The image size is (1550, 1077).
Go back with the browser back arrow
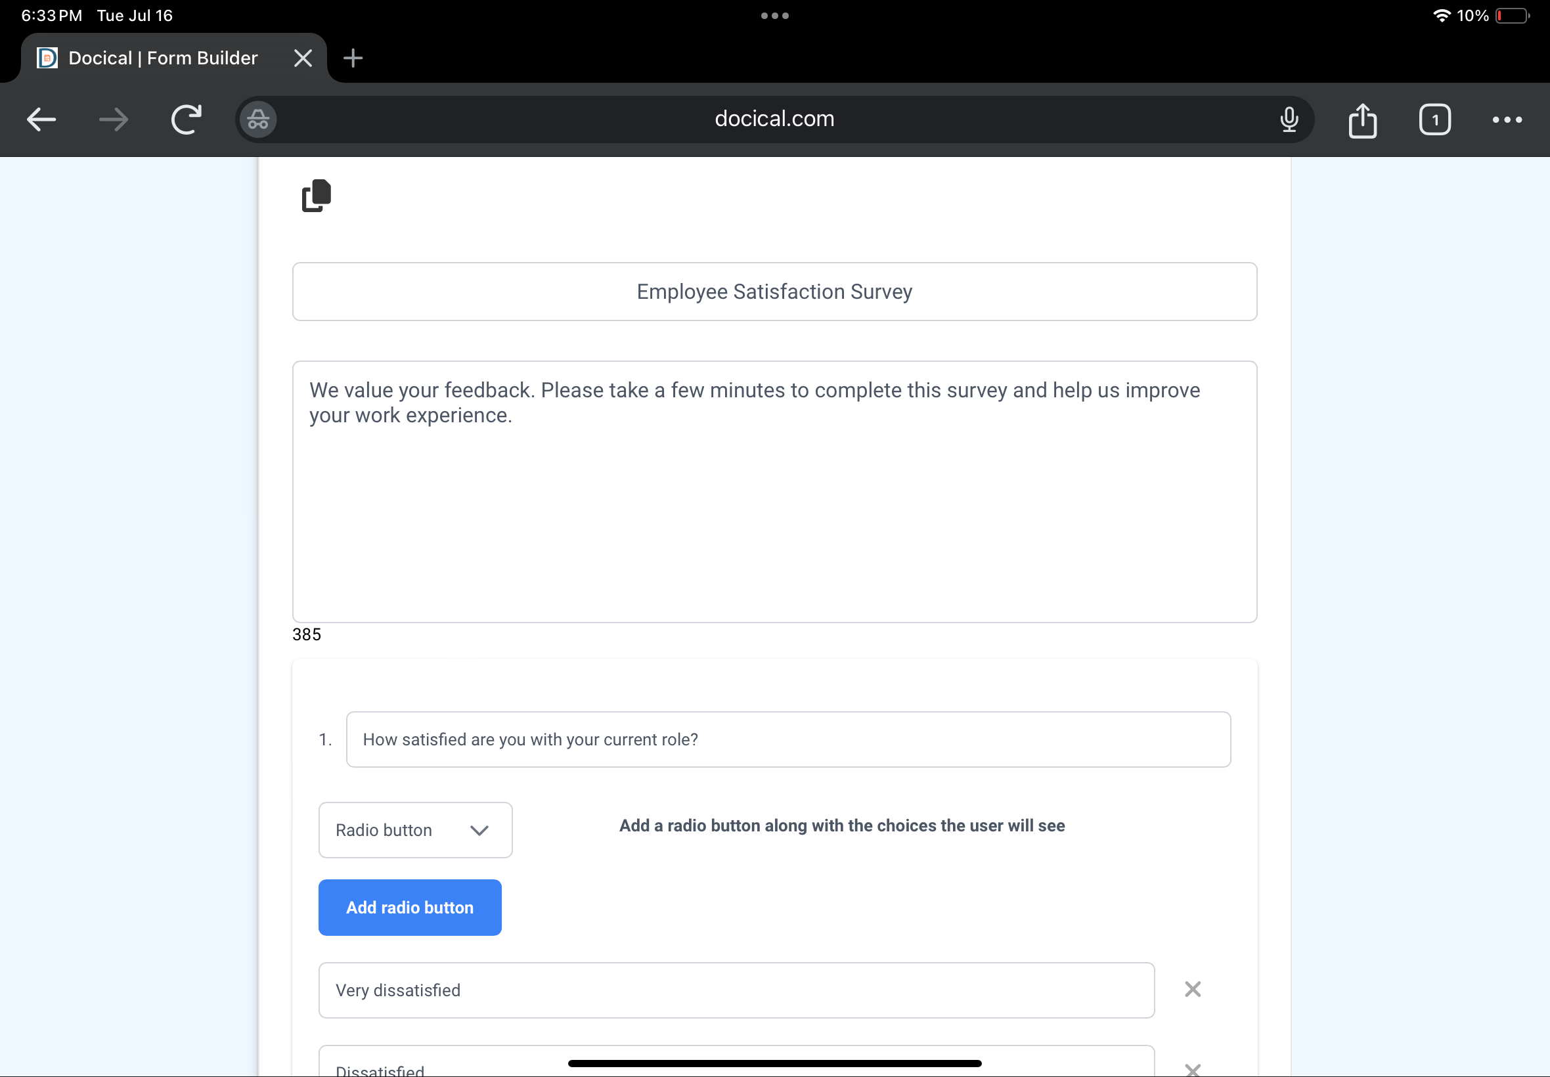click(41, 120)
